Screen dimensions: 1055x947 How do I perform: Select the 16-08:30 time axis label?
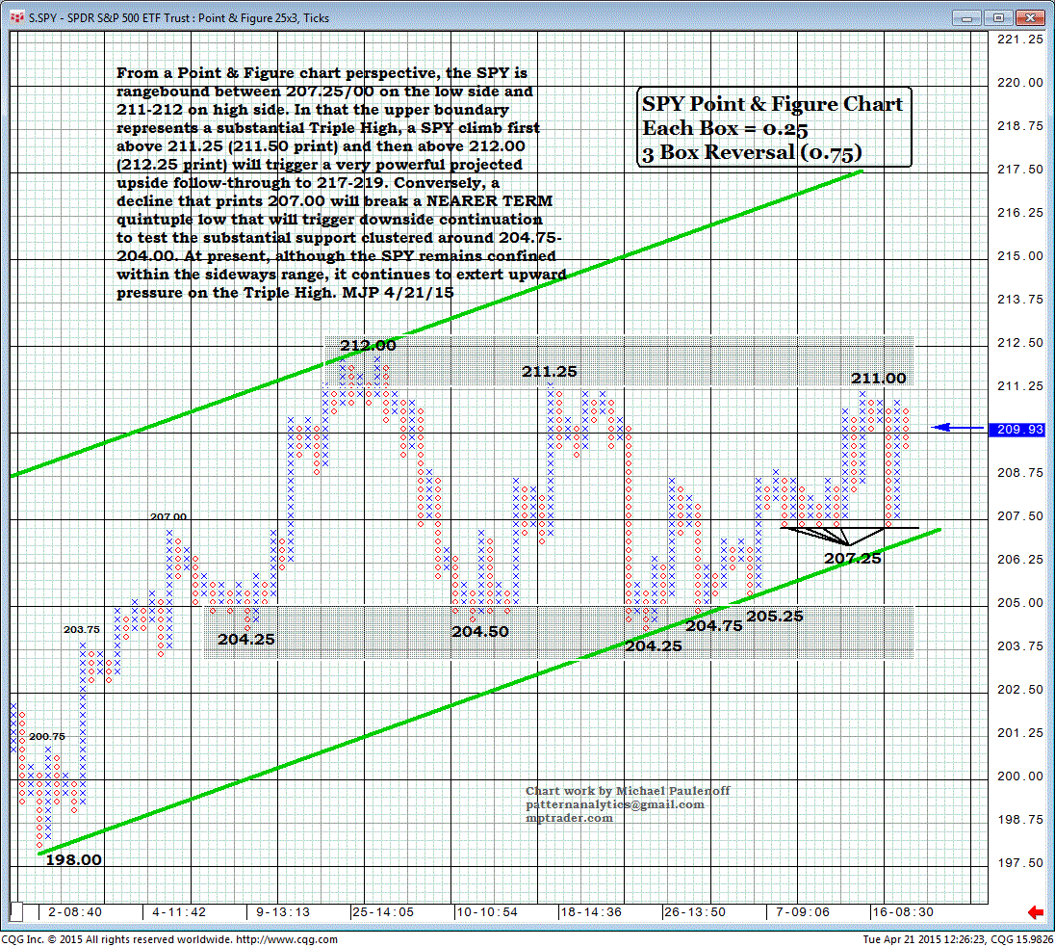pyautogui.click(x=903, y=912)
